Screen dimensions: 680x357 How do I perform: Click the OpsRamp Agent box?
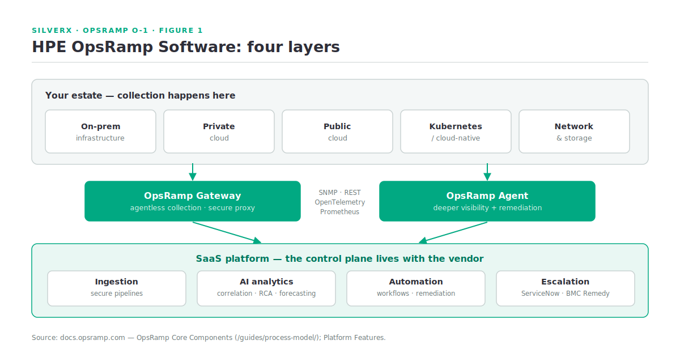click(x=487, y=201)
